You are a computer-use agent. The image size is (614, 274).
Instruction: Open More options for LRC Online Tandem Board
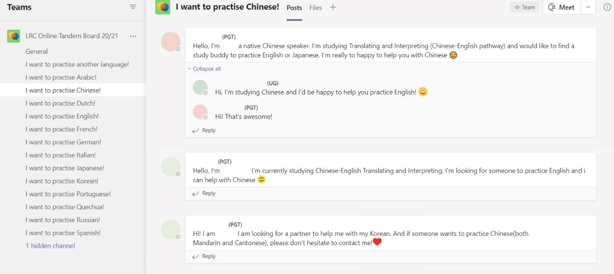pos(133,36)
